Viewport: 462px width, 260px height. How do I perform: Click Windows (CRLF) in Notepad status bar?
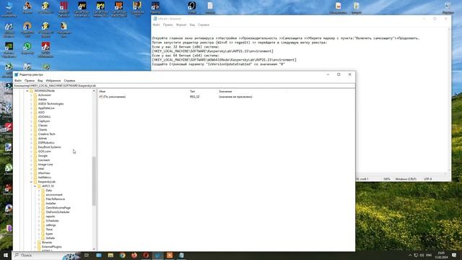[406, 179]
